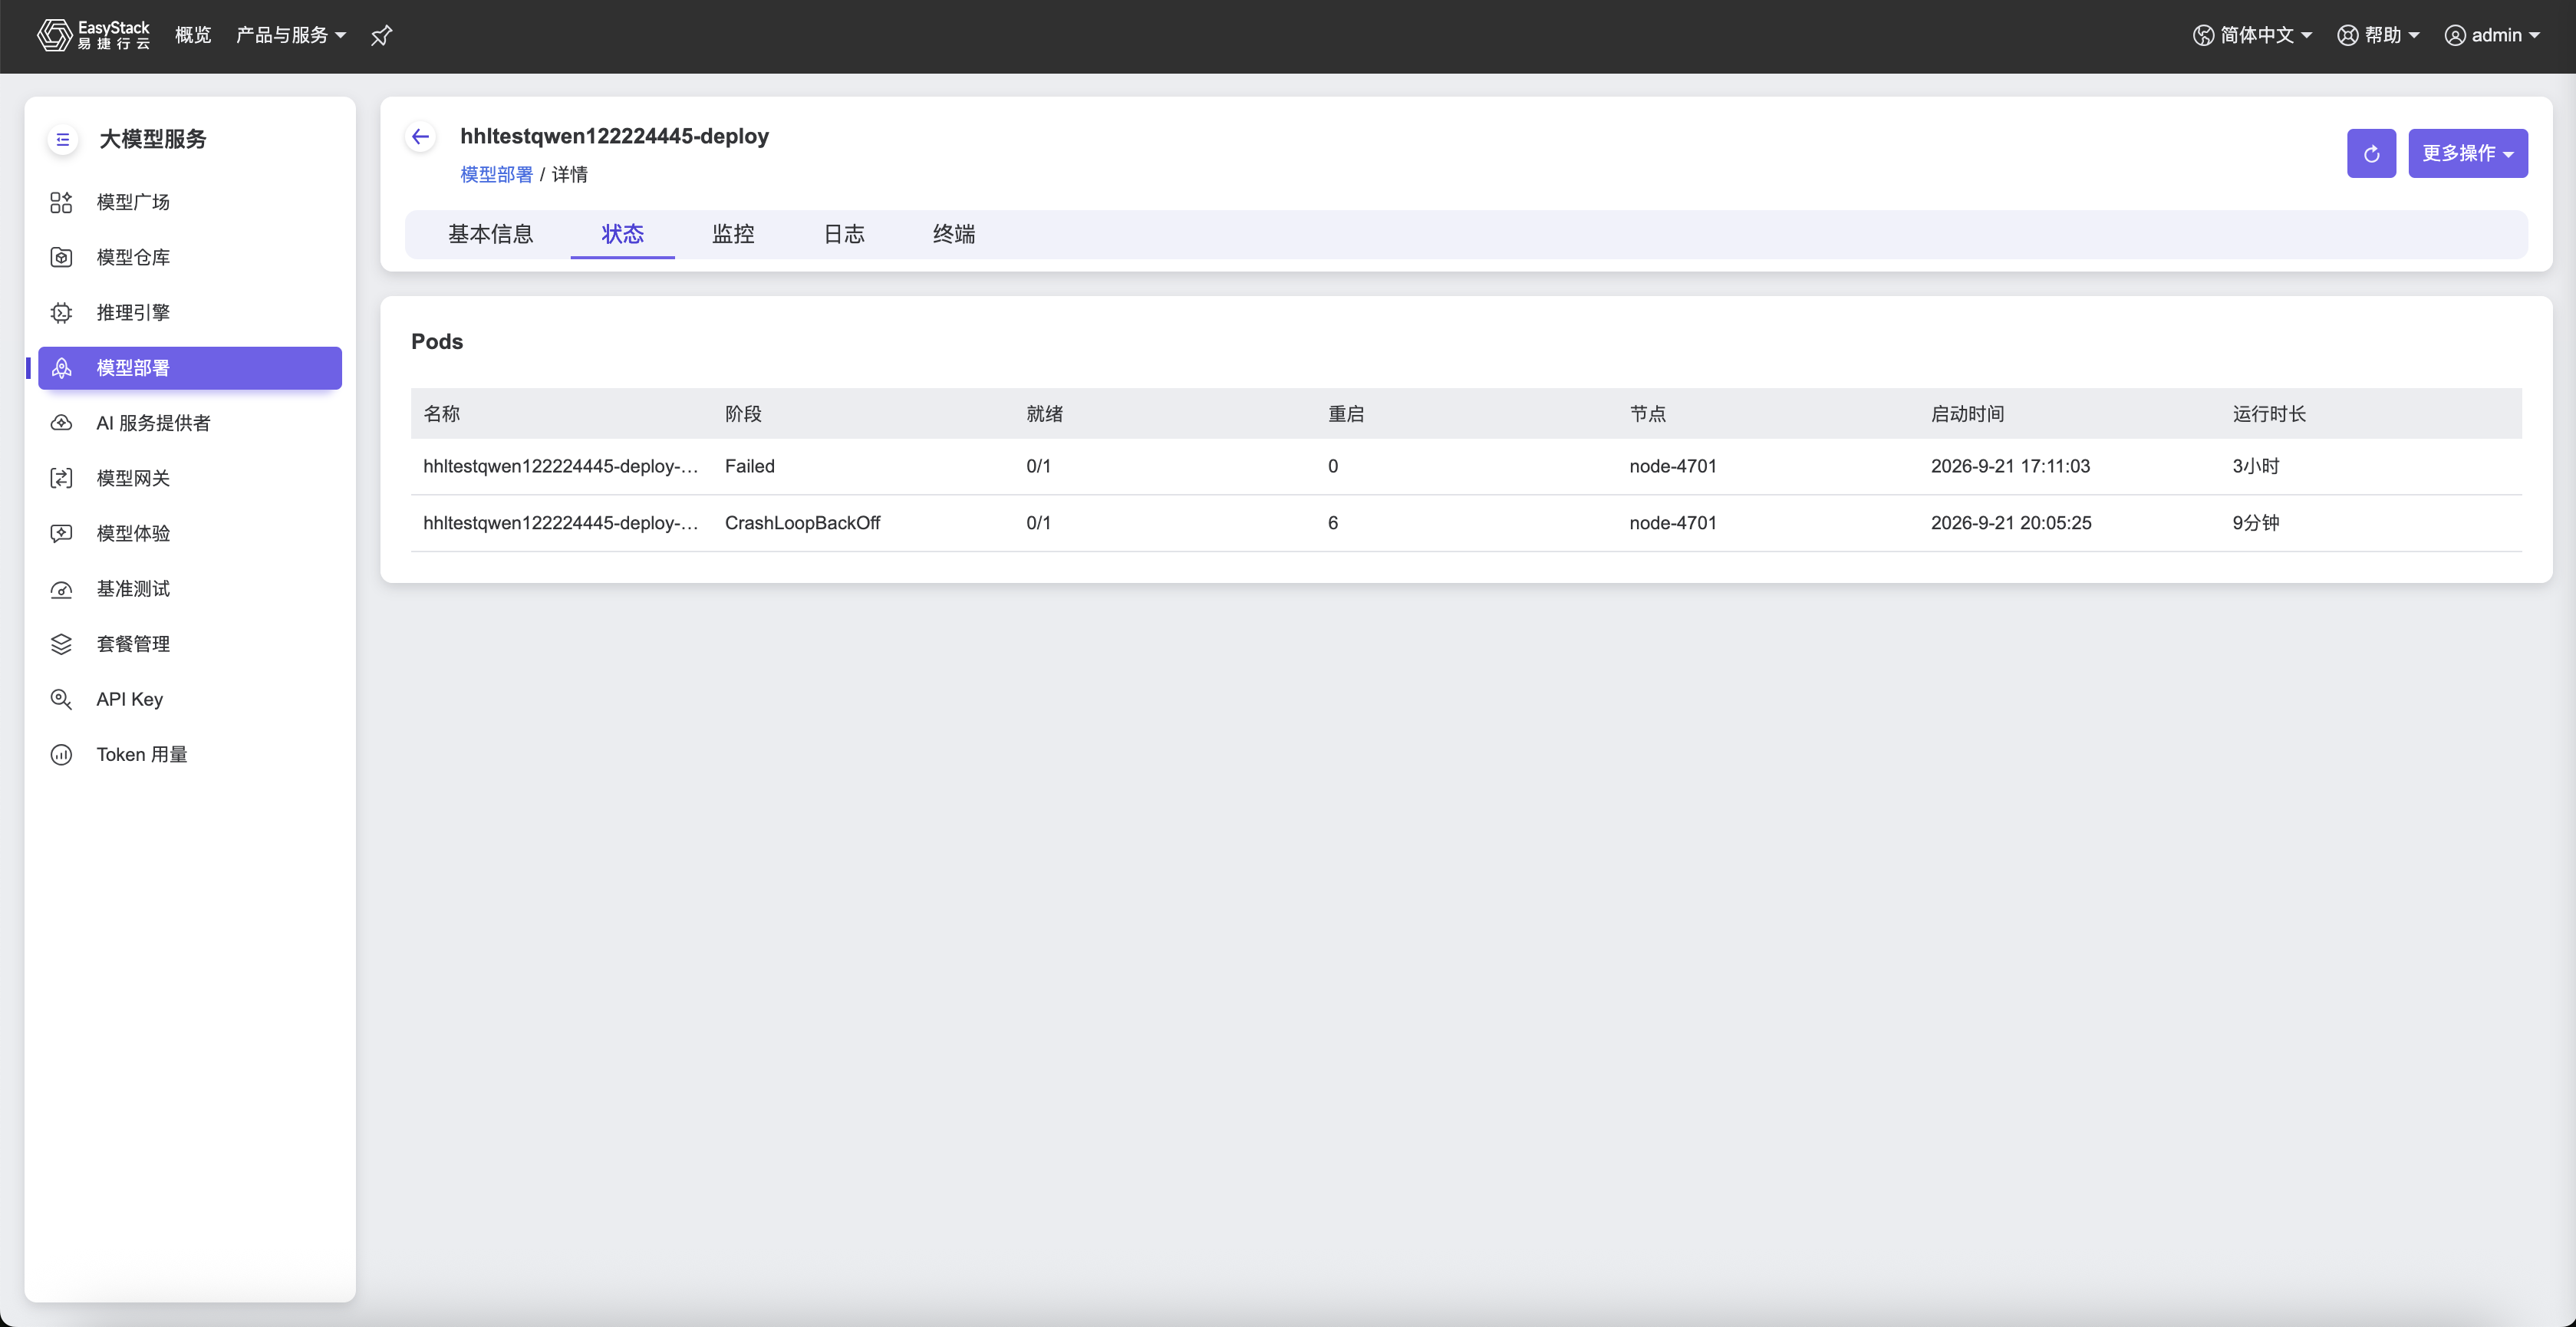This screenshot has height=1327, width=2576.
Task: Click the 2026-9-21 20:05:25 start time
Action: 2011,522
